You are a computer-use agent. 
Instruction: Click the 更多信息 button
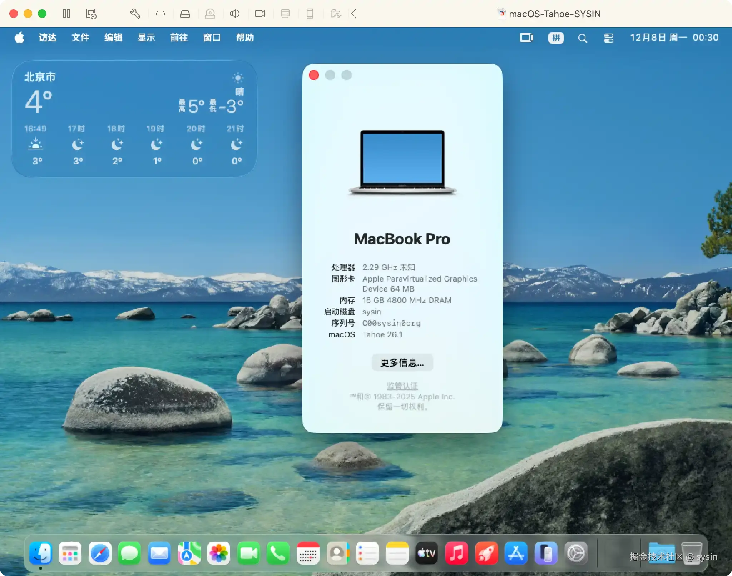point(402,363)
